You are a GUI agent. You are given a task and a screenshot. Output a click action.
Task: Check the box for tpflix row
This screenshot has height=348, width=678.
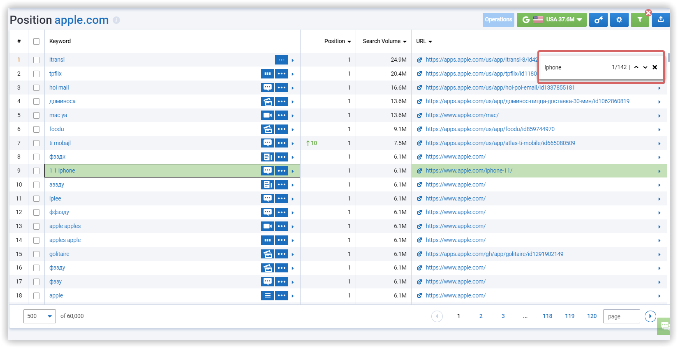36,74
